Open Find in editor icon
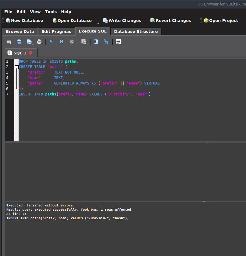Viewport: 246px width, 256px height. click(96, 42)
